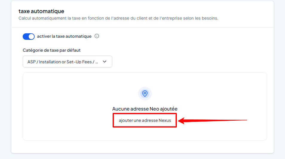Click the Calcul automatiquement la taxe description text
The width and height of the screenshot is (285, 159).
point(118,18)
